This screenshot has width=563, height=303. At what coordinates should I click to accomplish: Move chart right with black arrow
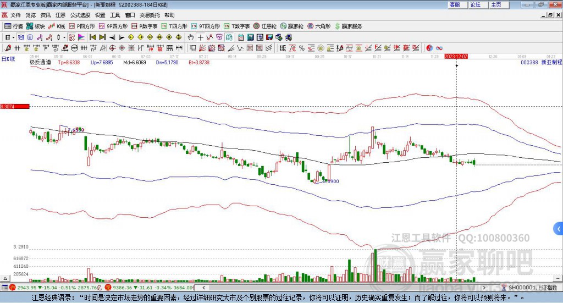122,37
